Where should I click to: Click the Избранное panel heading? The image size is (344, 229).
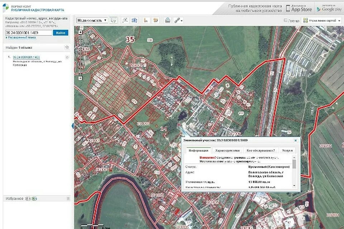coord(14,199)
